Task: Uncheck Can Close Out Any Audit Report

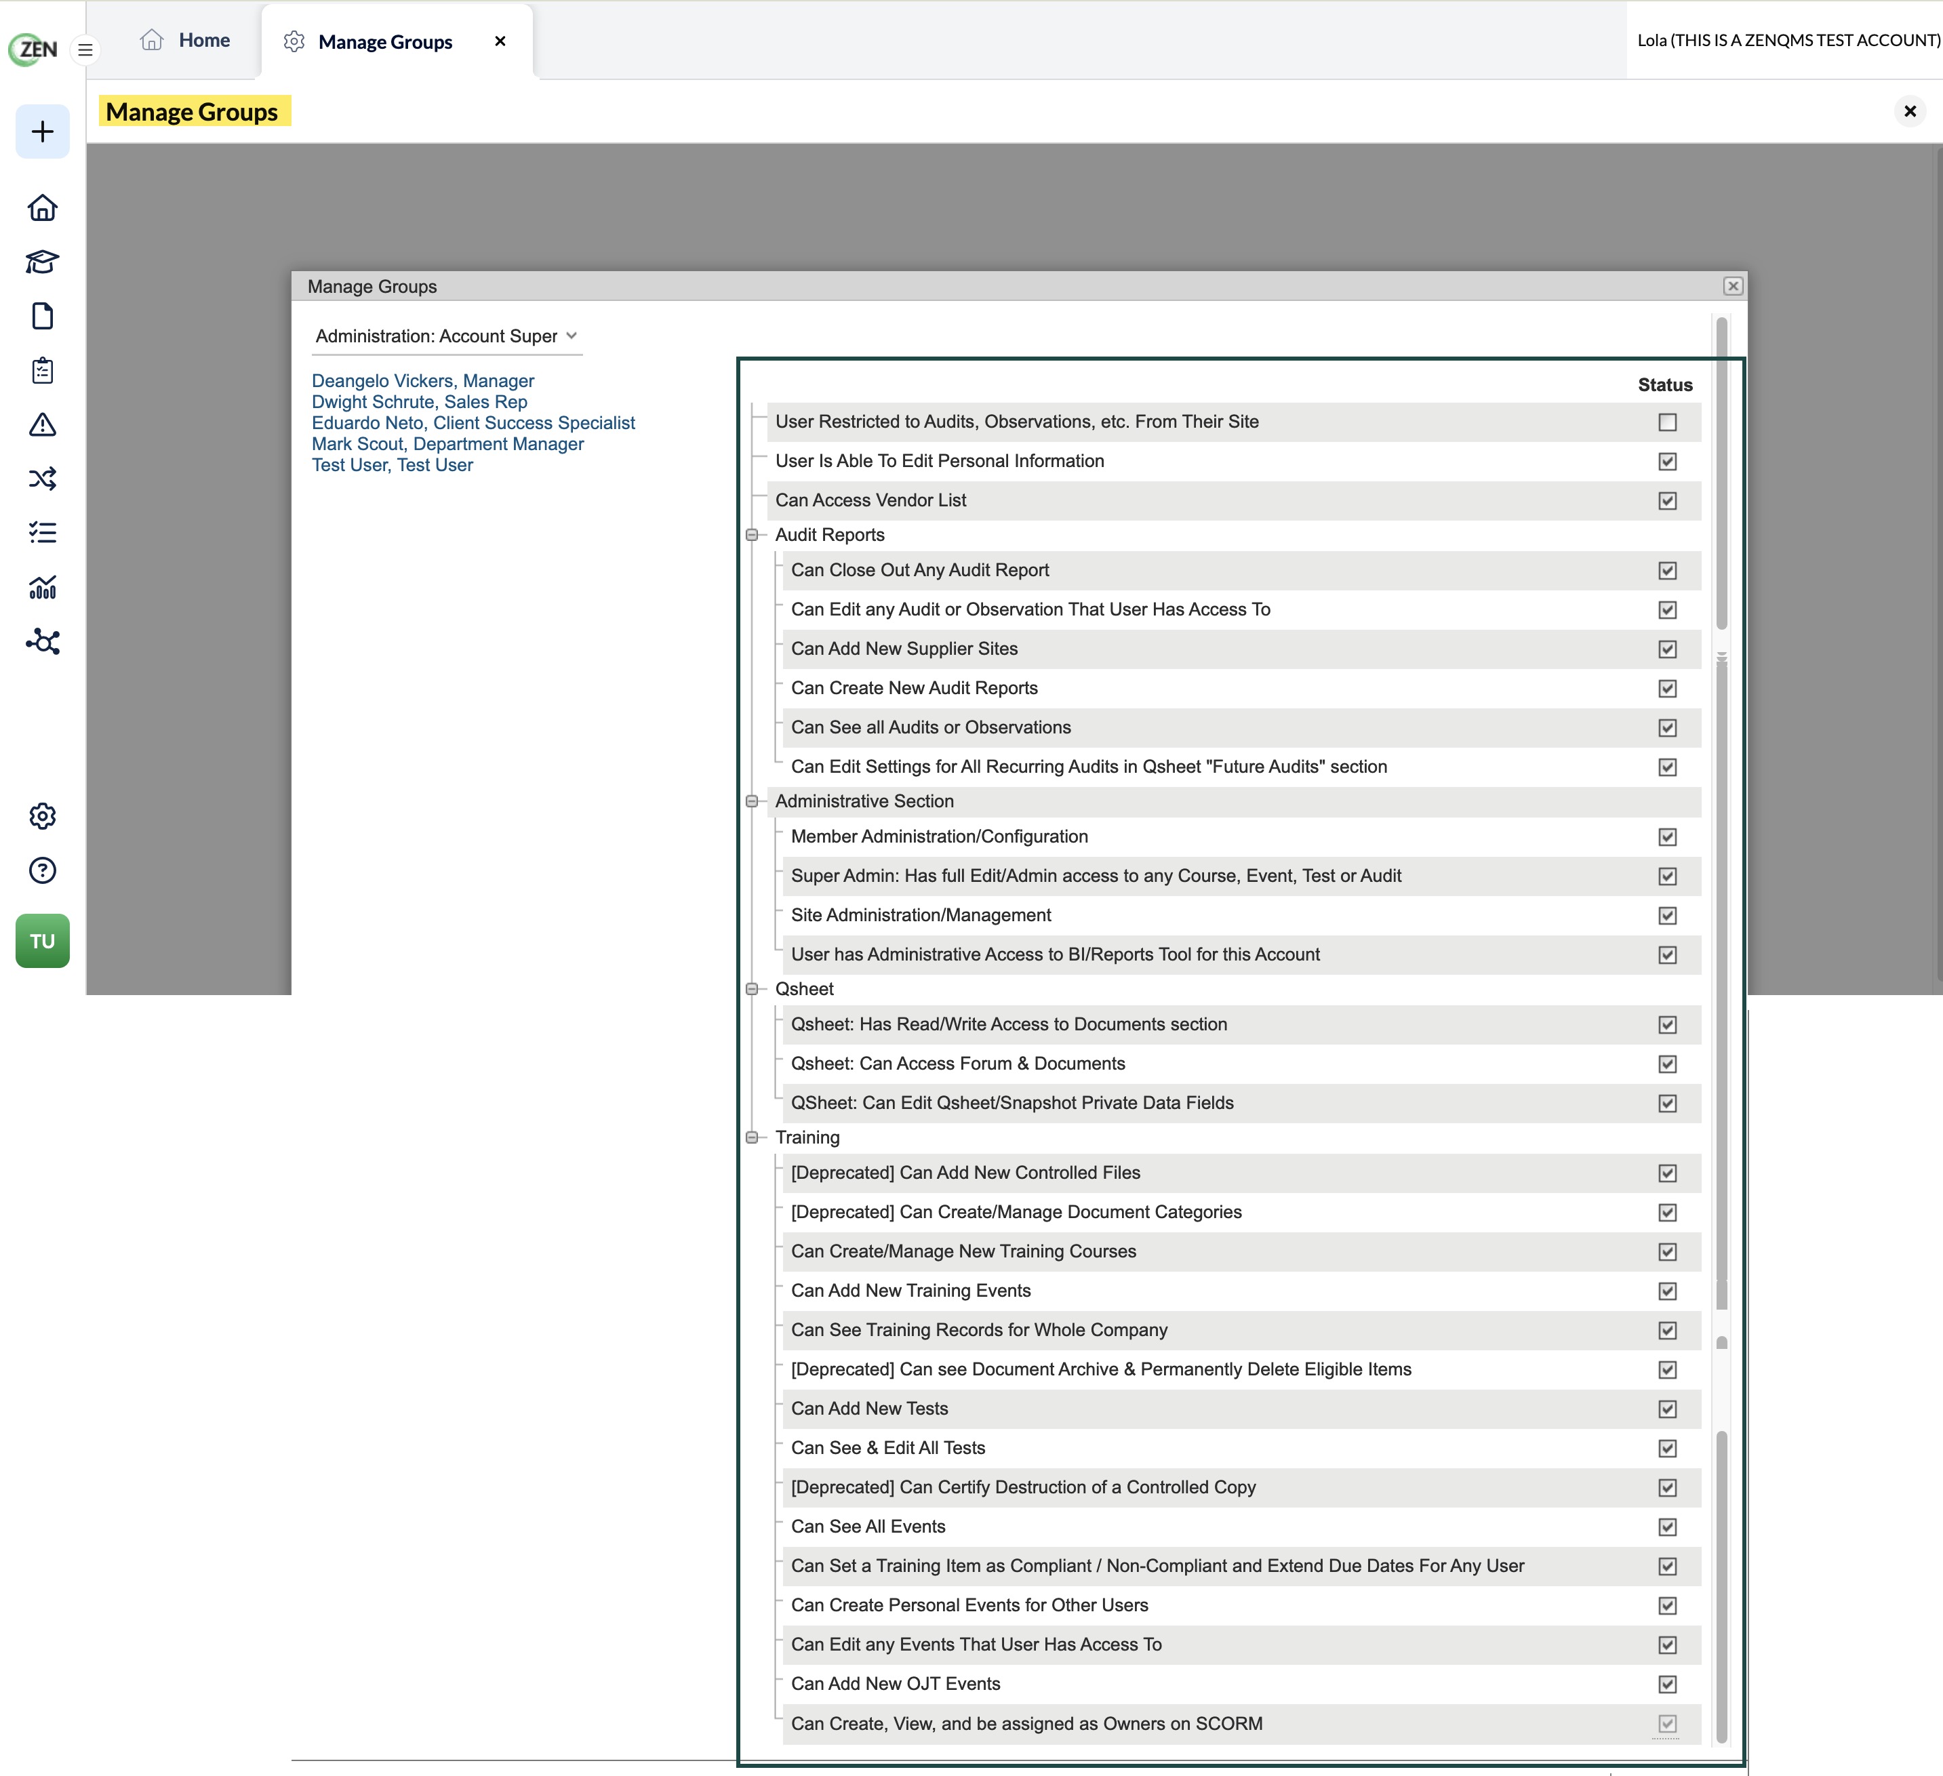Action: pyautogui.click(x=1667, y=571)
